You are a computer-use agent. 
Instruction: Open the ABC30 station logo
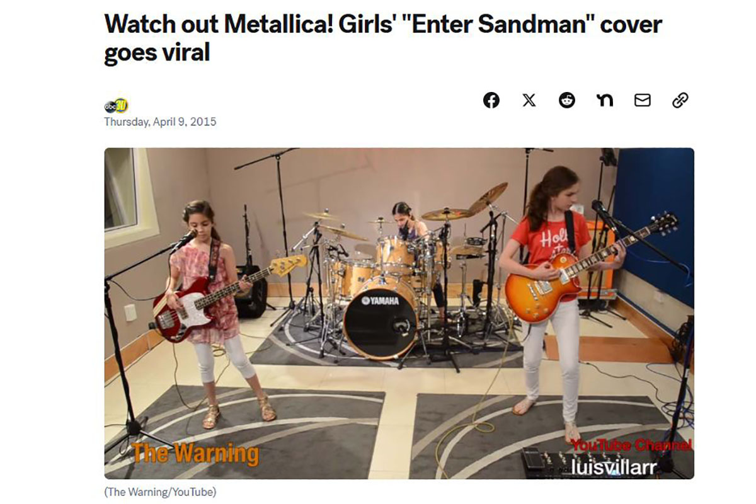pos(116,106)
